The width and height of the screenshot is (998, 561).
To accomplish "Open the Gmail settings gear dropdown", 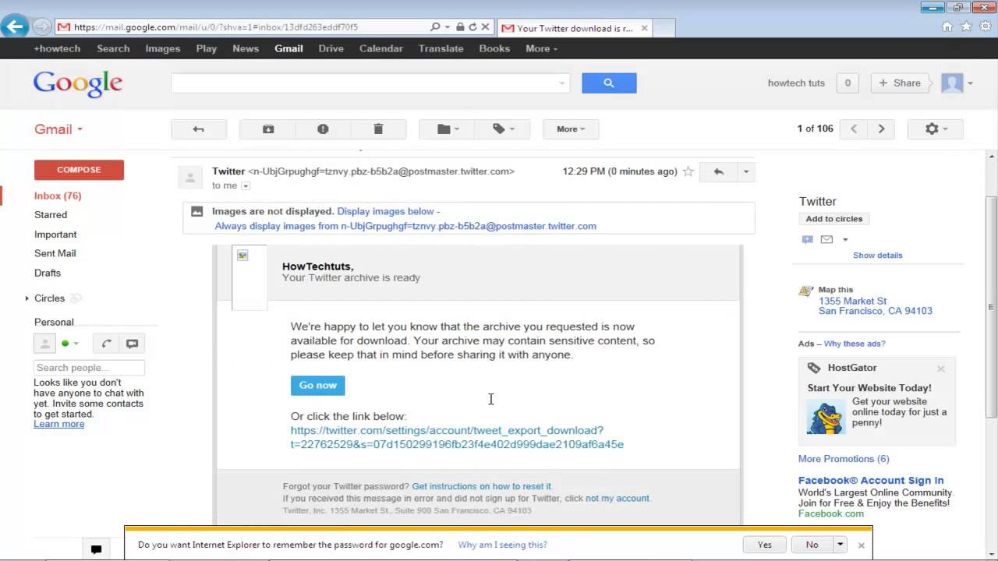I will 936,129.
